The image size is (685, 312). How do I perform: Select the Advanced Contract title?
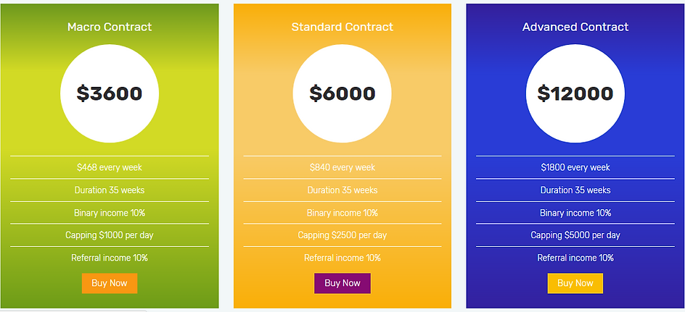coord(575,27)
